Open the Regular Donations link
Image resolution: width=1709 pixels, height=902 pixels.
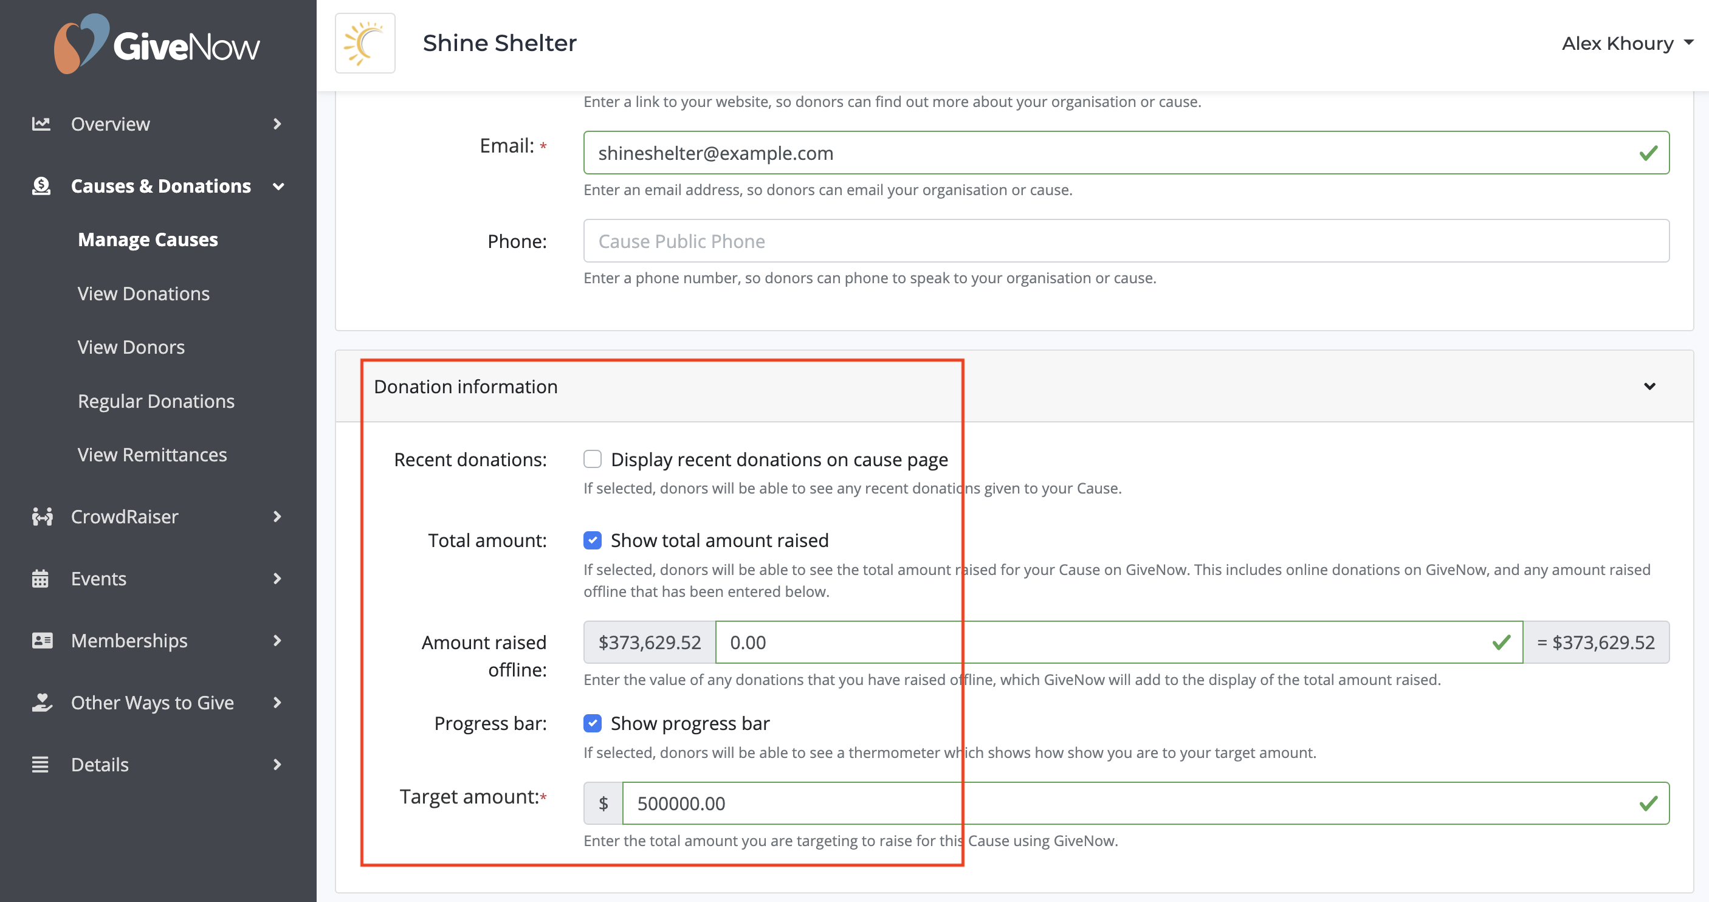pos(156,401)
